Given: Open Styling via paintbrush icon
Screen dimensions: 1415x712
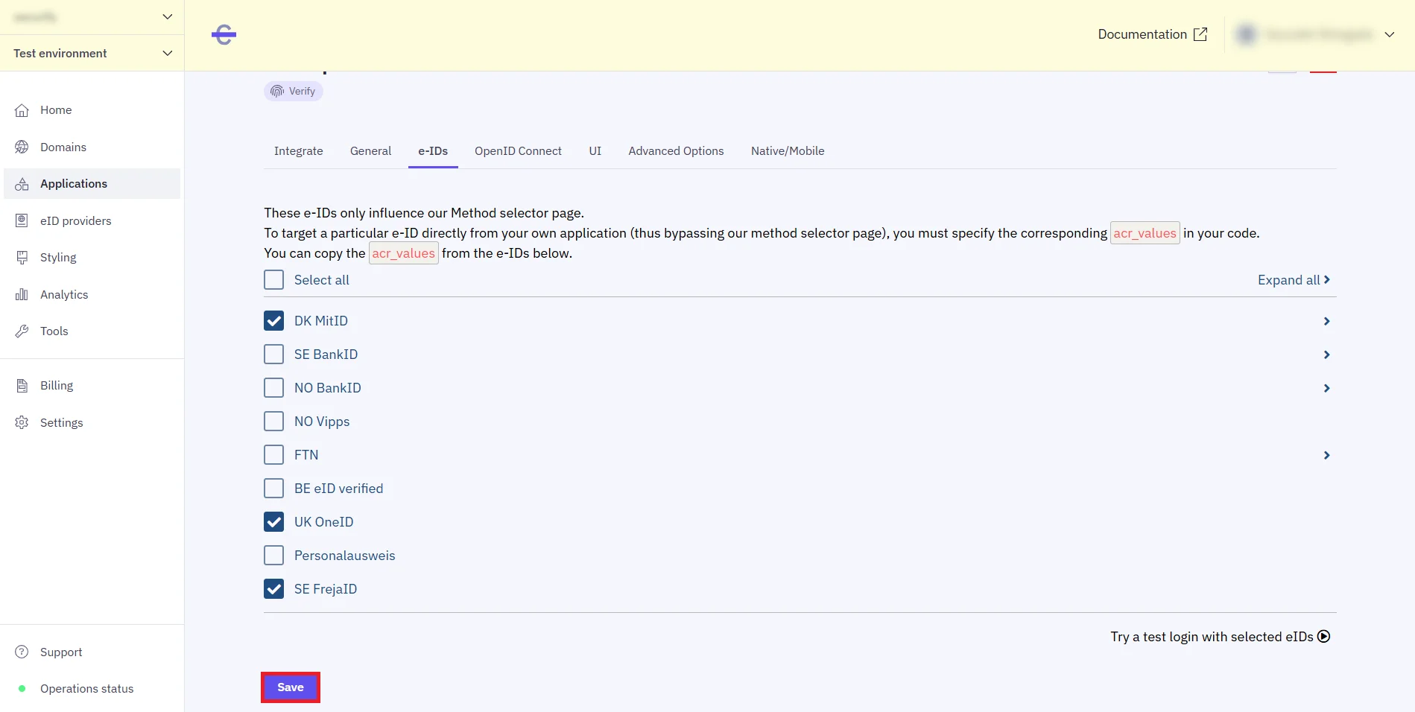Looking at the screenshot, I should pyautogui.click(x=22, y=258).
